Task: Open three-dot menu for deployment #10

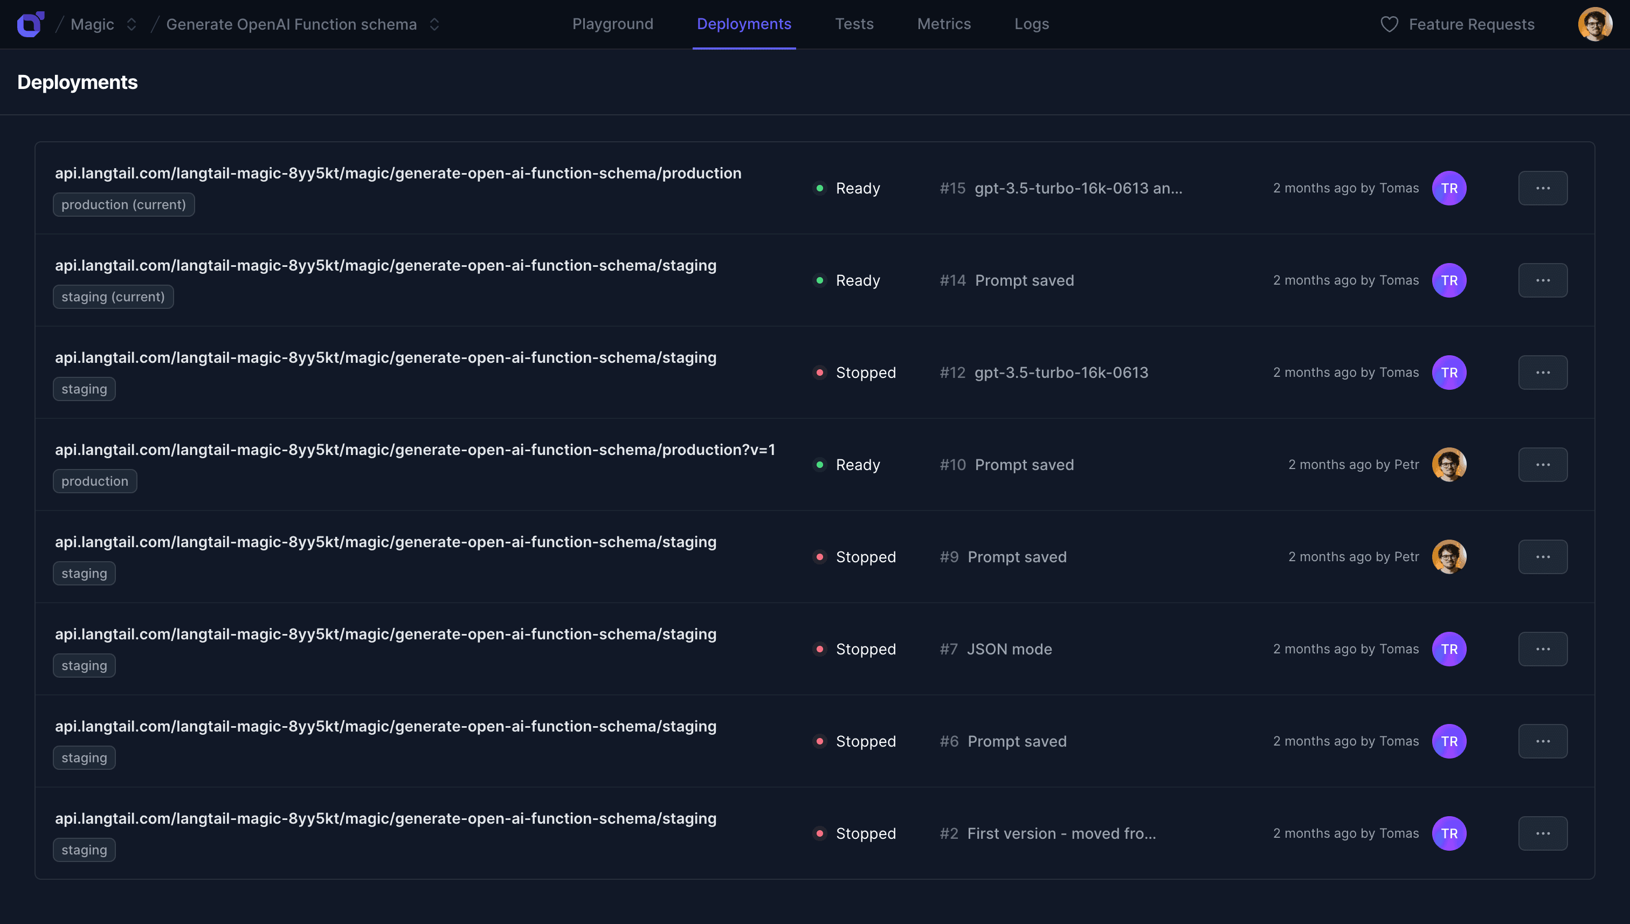Action: point(1543,465)
